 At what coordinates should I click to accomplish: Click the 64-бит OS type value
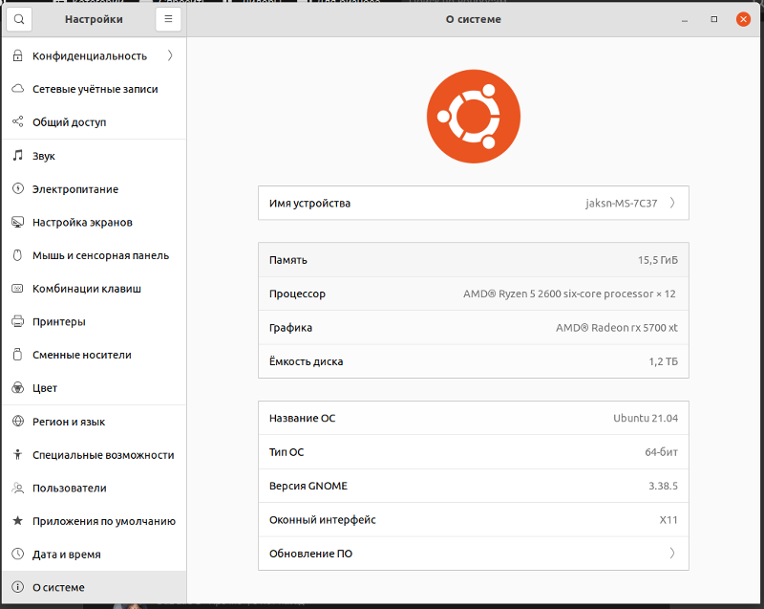661,452
